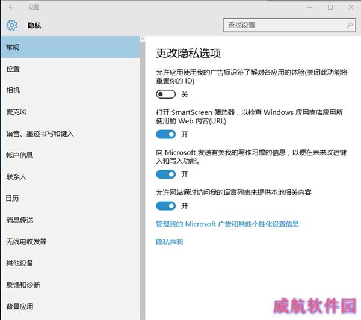Open the 背景应用 section
Viewport: 361px width, 320px height.
[x=70, y=306]
